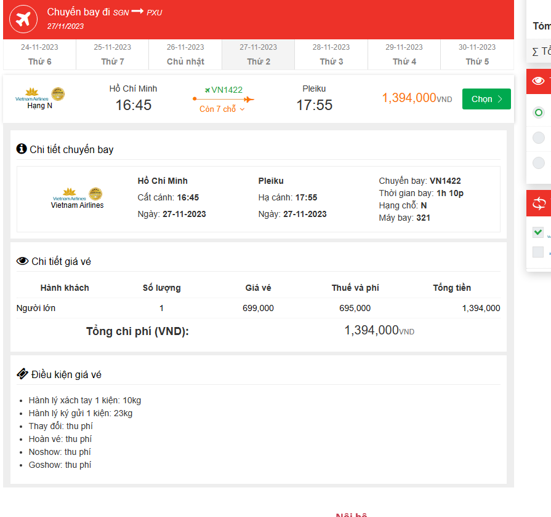The width and height of the screenshot is (551, 517).
Task: Switch to the 28-11-2023 Thứ 3 date tab
Action: pyautogui.click(x=331, y=54)
